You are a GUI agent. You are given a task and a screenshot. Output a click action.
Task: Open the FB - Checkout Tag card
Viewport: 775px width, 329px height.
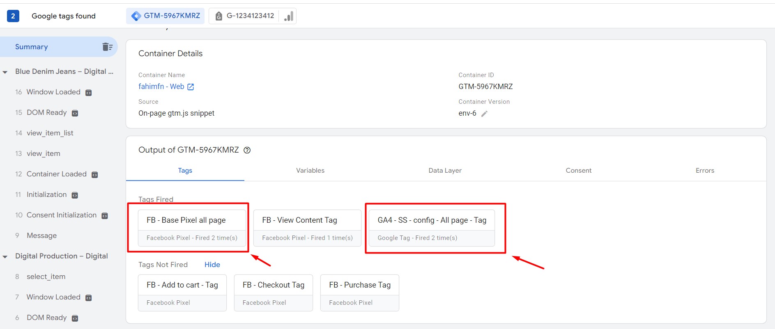[274, 293]
